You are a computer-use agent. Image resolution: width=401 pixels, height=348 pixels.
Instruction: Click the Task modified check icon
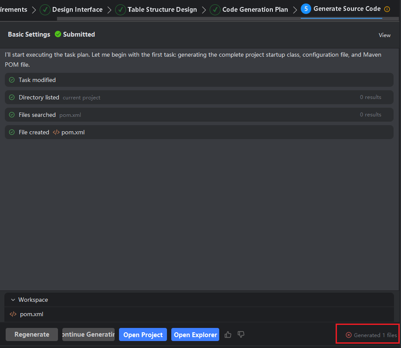pos(12,80)
